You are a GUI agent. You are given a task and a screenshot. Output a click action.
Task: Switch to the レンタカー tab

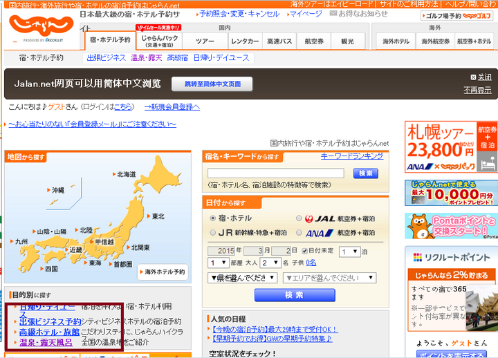point(245,41)
